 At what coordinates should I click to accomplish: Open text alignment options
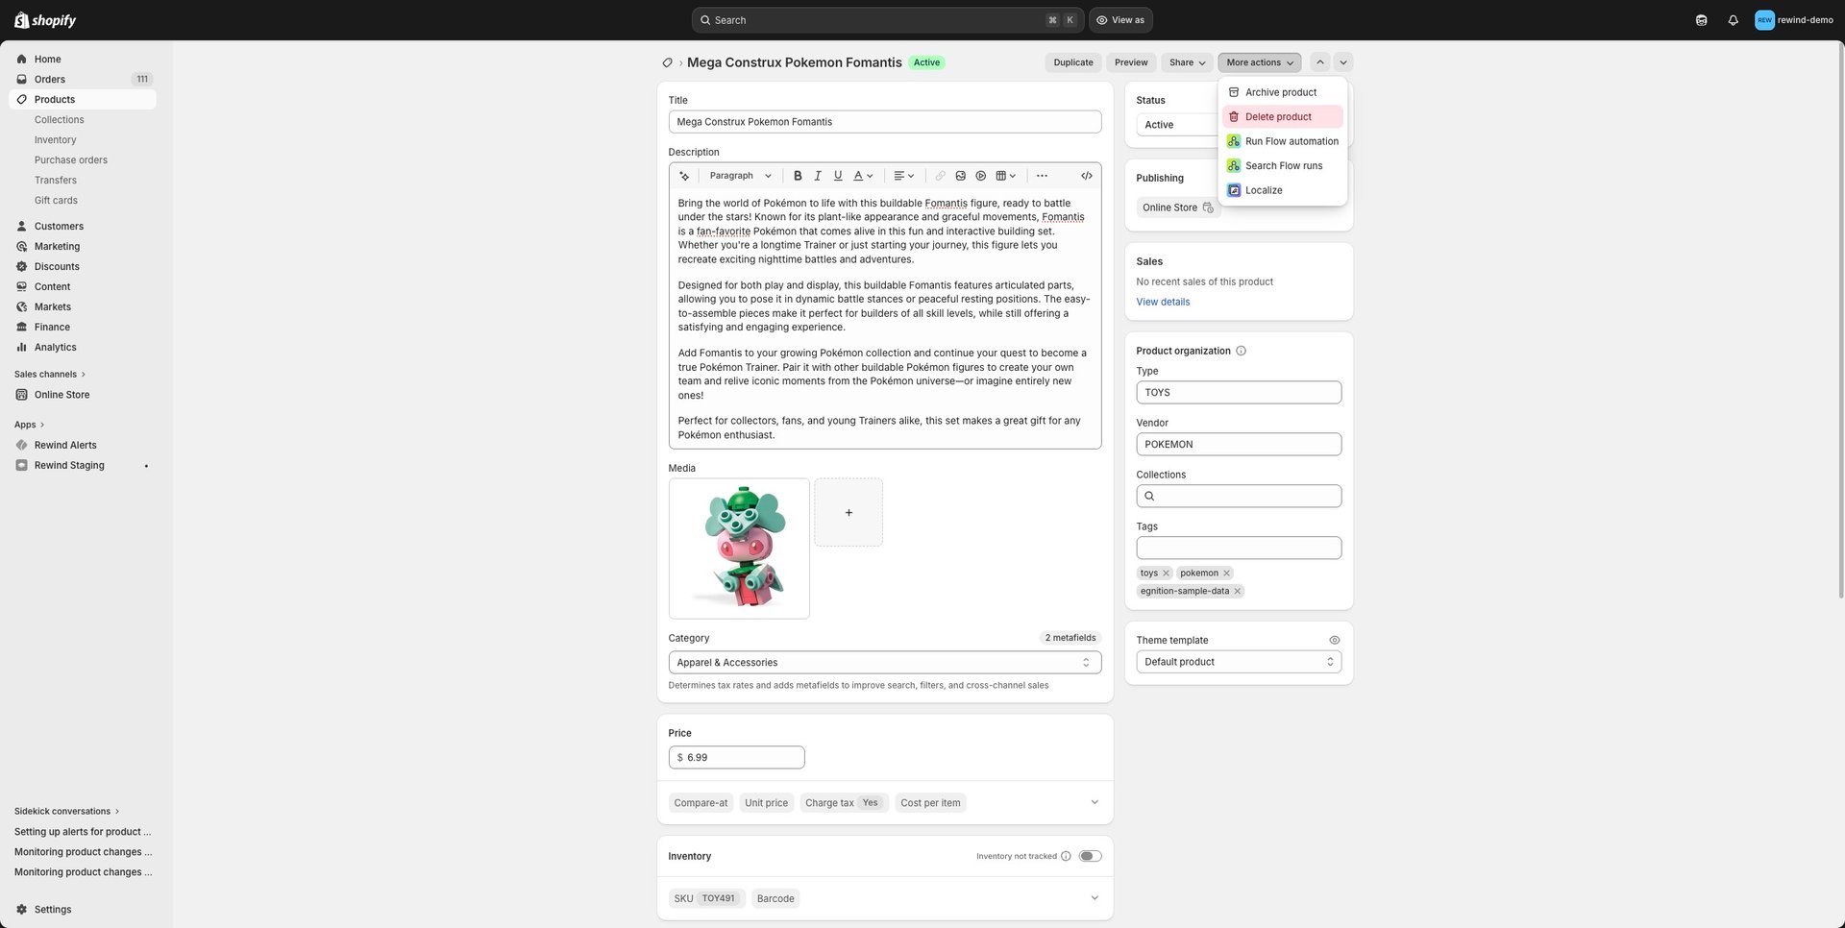click(903, 176)
